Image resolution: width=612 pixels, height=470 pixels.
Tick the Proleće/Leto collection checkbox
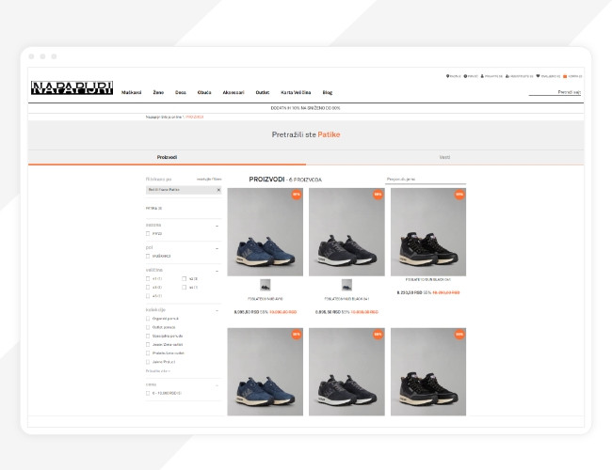(x=148, y=353)
